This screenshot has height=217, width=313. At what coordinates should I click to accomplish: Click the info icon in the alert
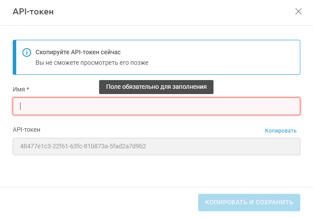point(26,52)
